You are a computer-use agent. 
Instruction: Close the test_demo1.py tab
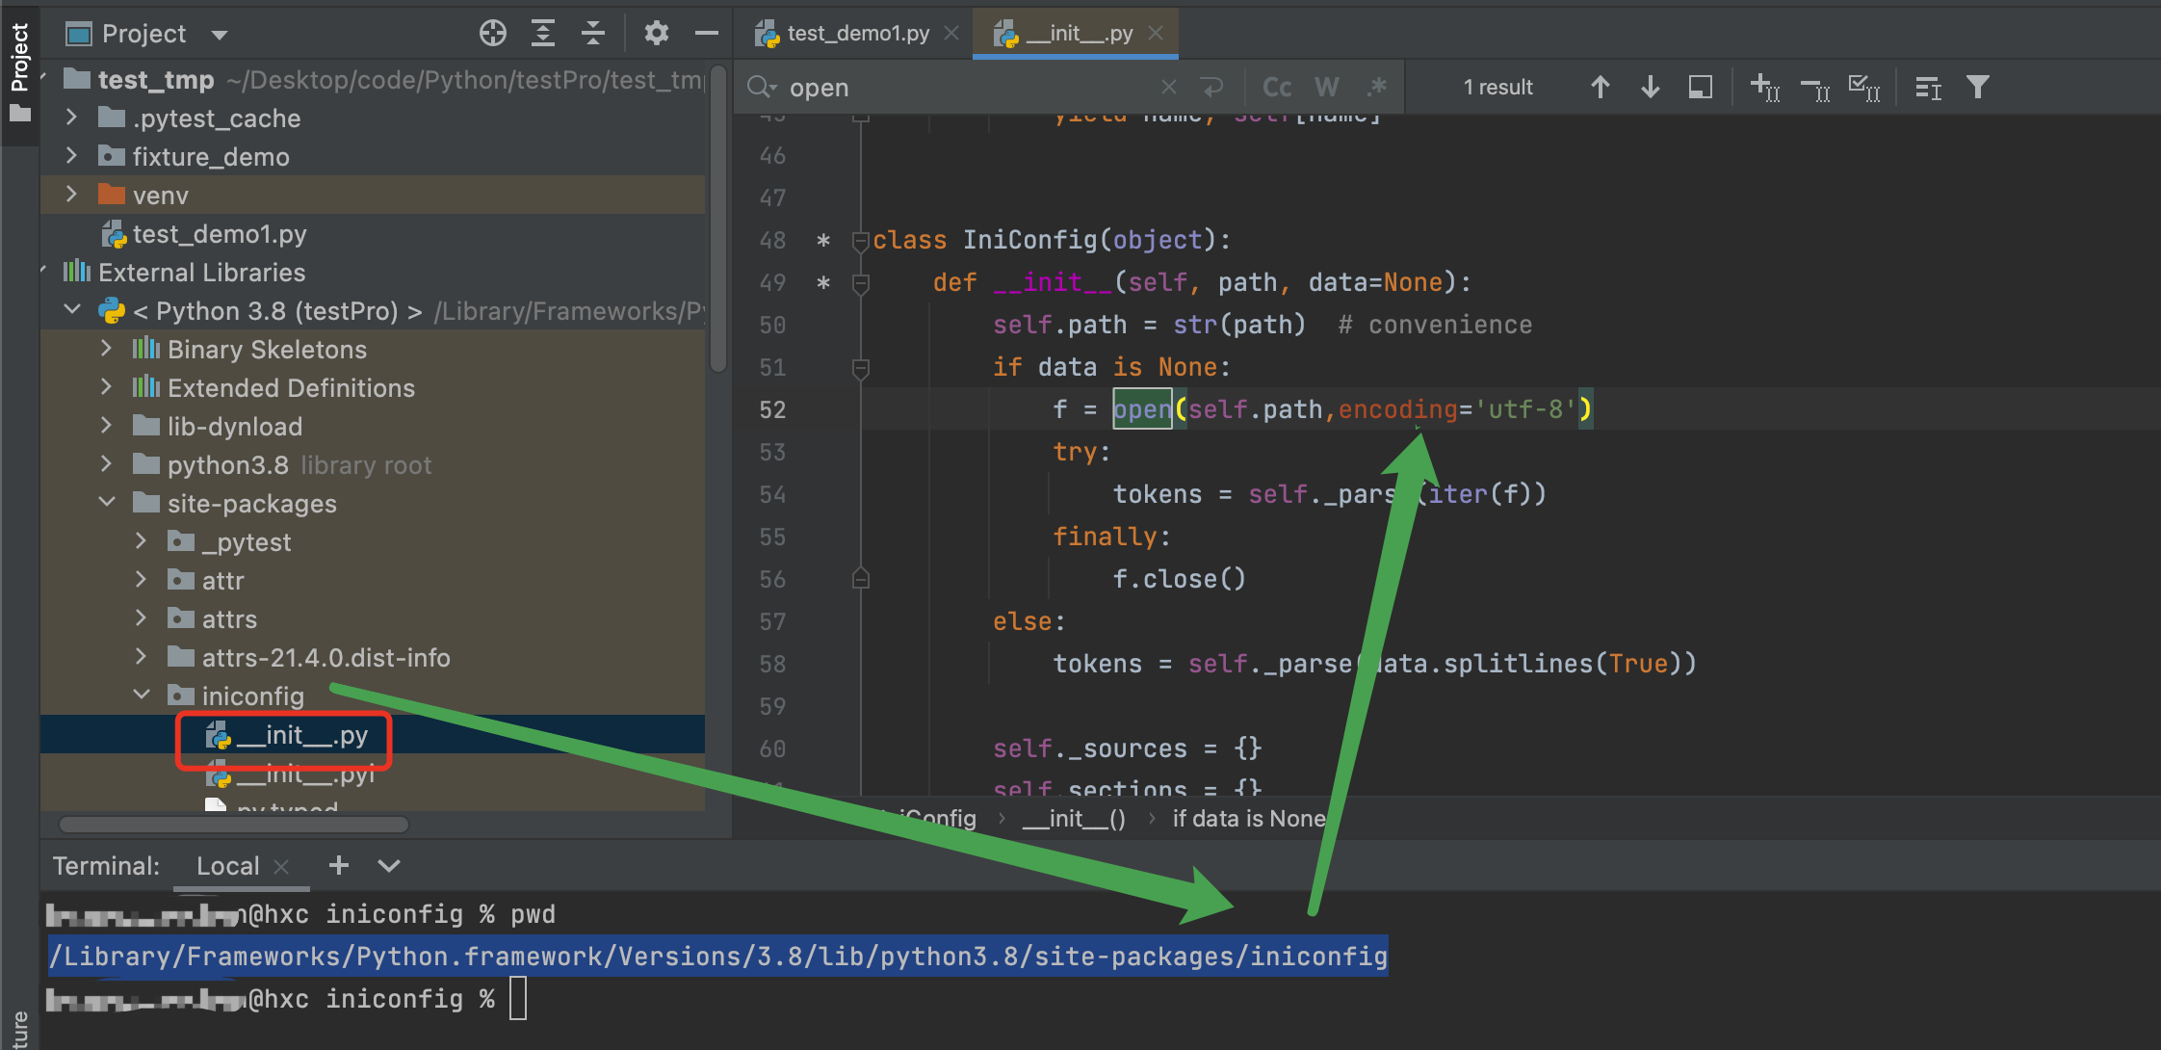[951, 34]
